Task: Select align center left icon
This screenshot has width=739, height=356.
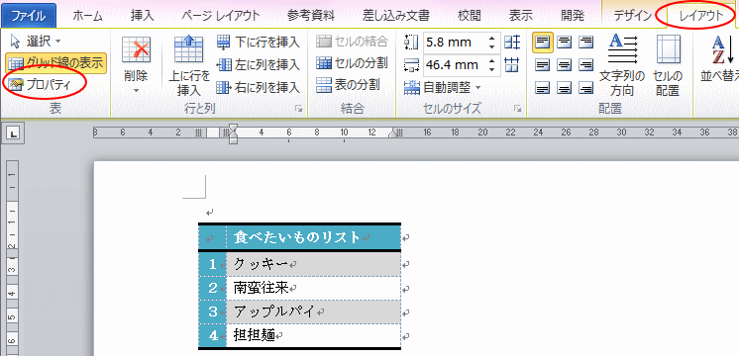Action: click(543, 64)
